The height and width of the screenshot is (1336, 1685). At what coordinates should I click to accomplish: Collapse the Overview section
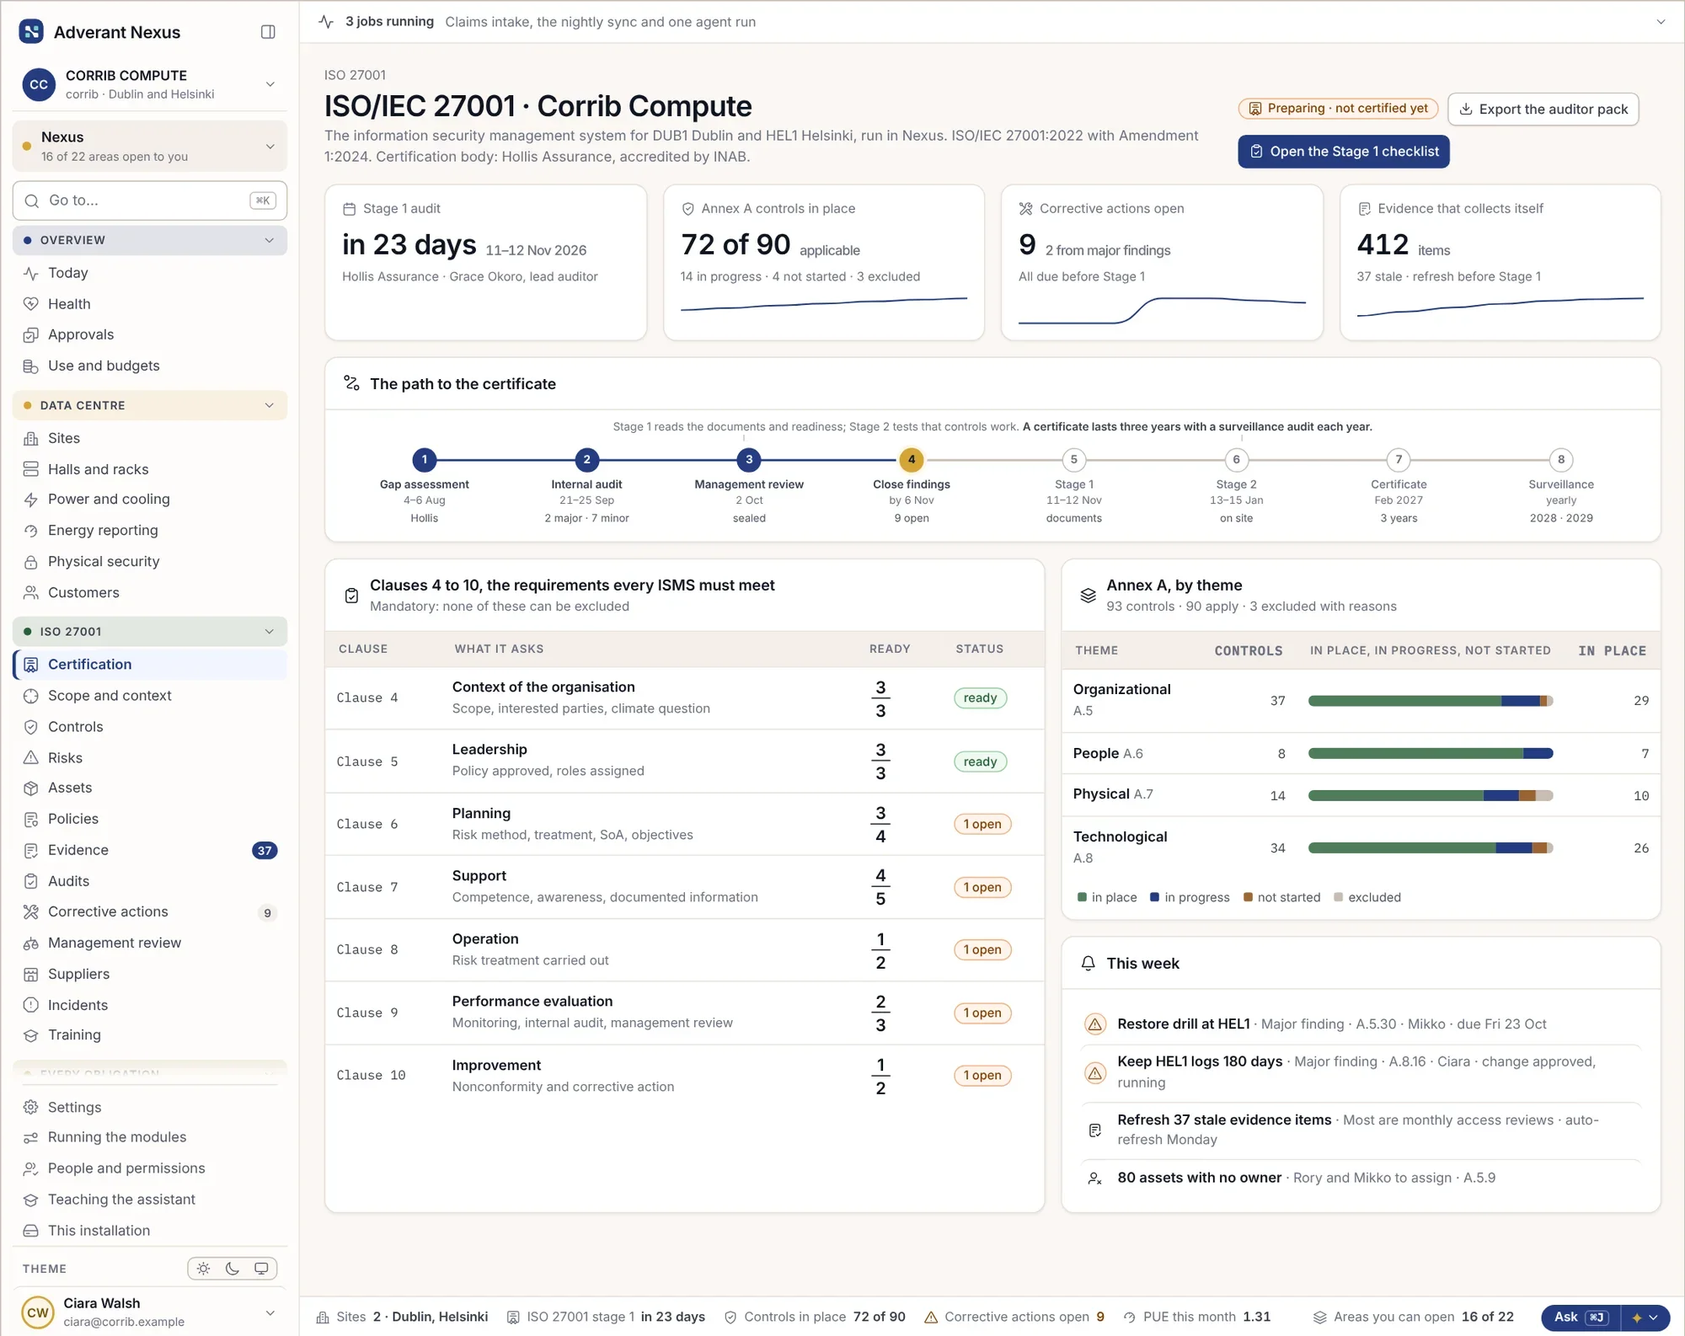pos(150,240)
